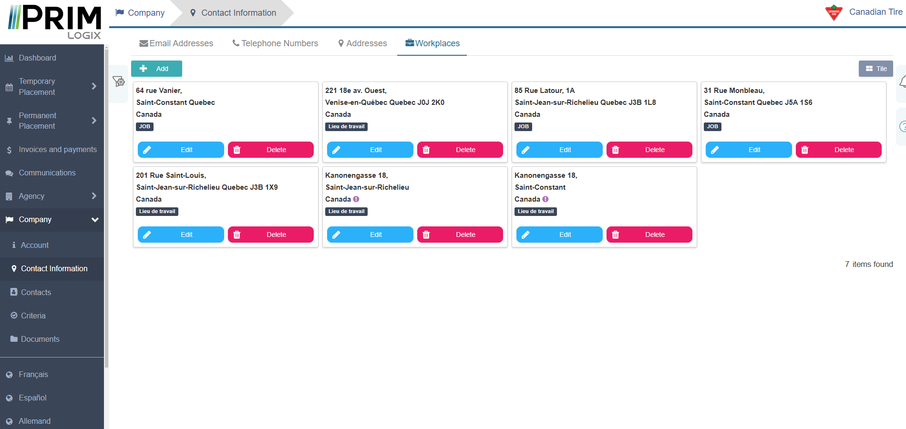Click the PRIM Logix logo
This screenshot has width=906, height=429.
click(54, 22)
